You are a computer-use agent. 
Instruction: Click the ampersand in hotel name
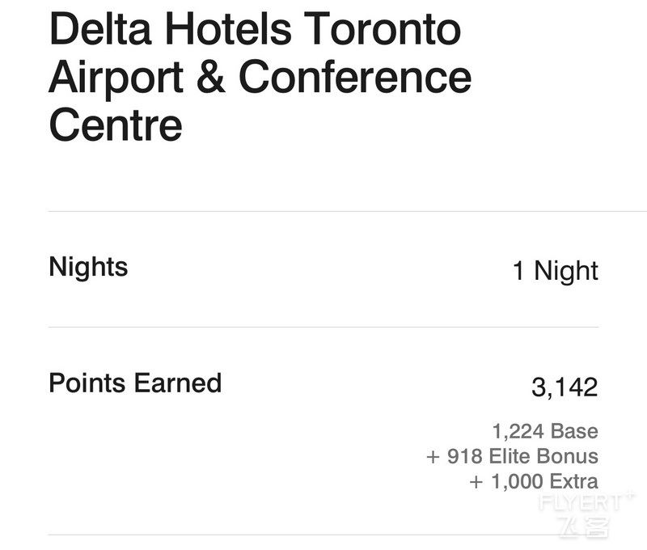coord(211,77)
